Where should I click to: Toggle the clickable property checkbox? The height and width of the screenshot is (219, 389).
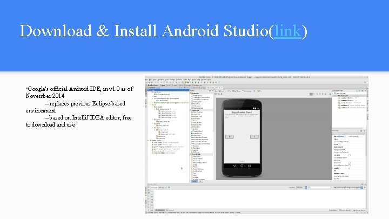pyautogui.click(x=350, y=155)
